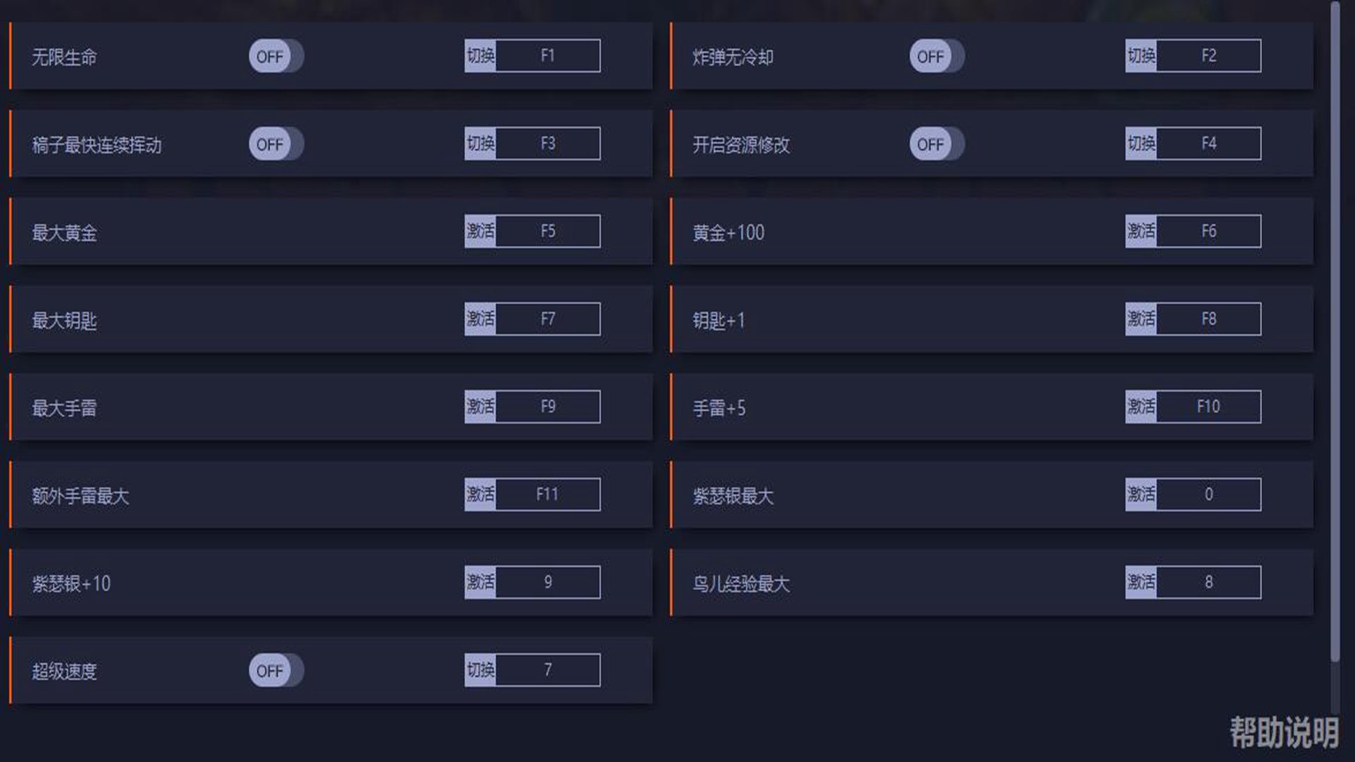Turn on 开启资源修改 switch

[x=937, y=144]
